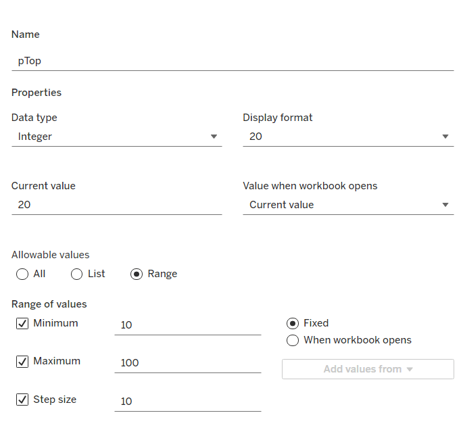Click the Current value dropdown arrow icon
461x434 pixels.
[x=445, y=205]
